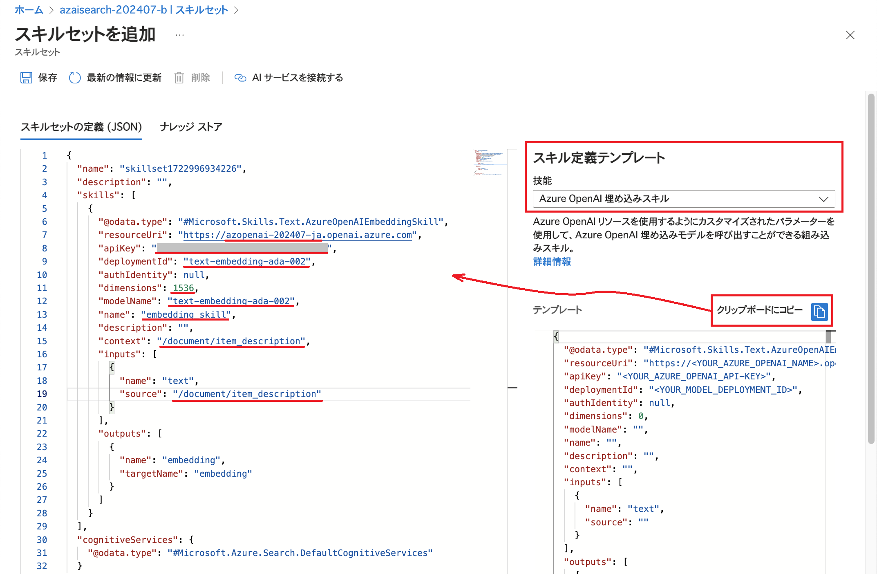Image resolution: width=877 pixels, height=574 pixels.
Task: Click skillset name value skillset1722996934226
Action: tap(181, 169)
